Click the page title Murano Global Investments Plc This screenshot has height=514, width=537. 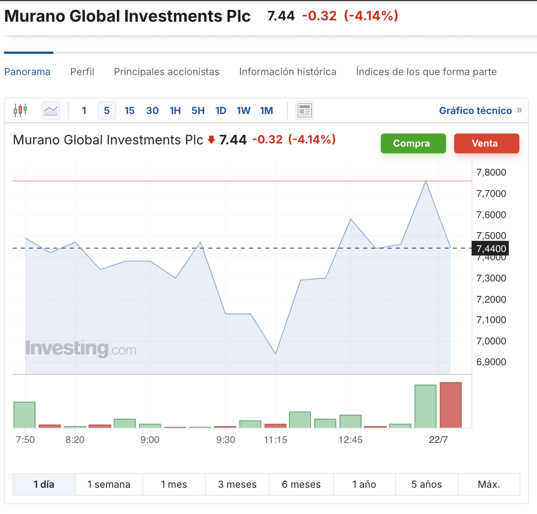tap(127, 16)
